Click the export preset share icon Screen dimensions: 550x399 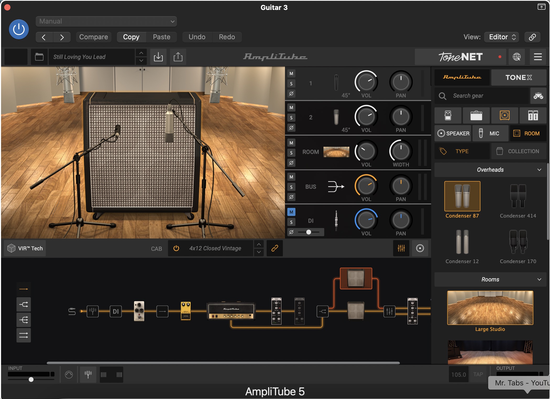tap(178, 57)
